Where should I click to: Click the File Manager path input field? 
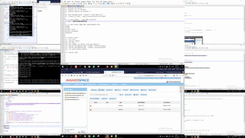tap(104, 95)
